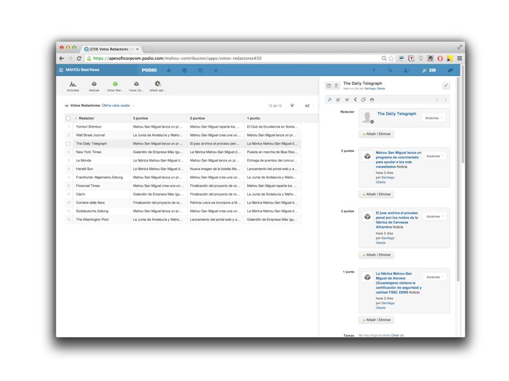Select the Le Monde row
509x381 pixels.
[183, 160]
